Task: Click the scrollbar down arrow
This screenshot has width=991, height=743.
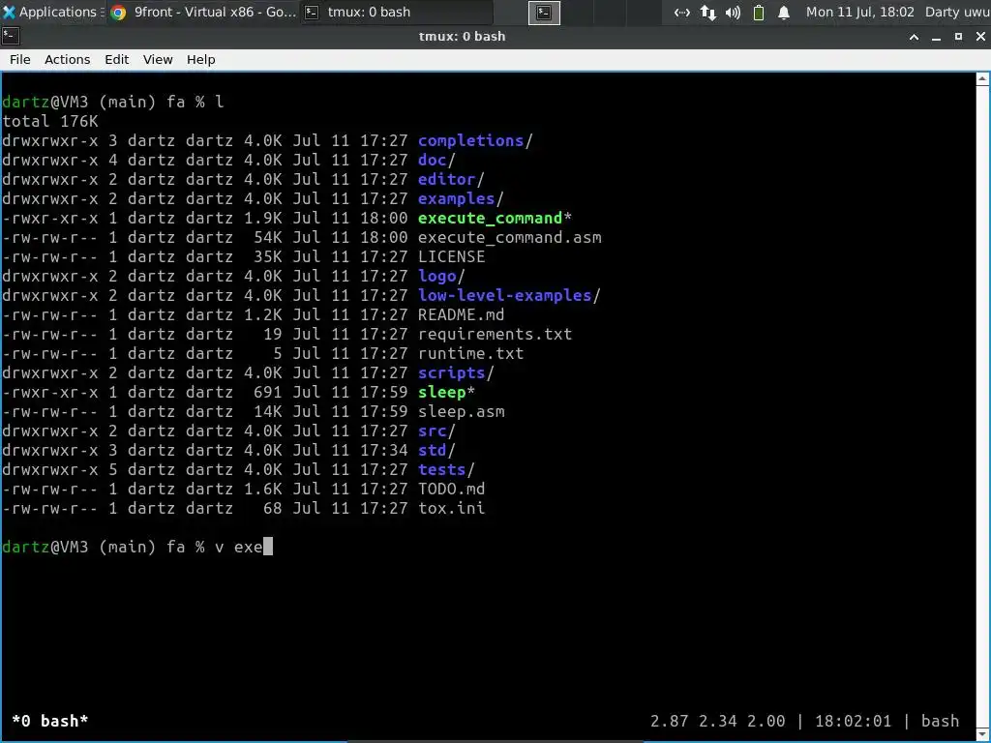Action: pos(982,733)
